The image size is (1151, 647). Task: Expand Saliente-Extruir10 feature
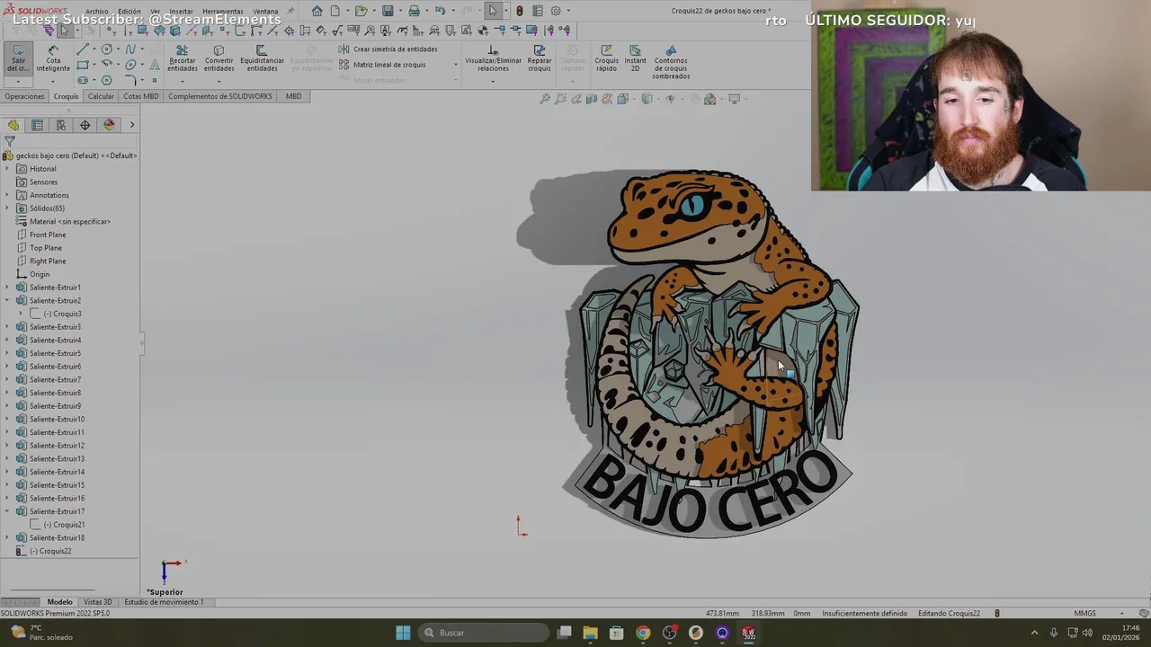[x=7, y=419]
